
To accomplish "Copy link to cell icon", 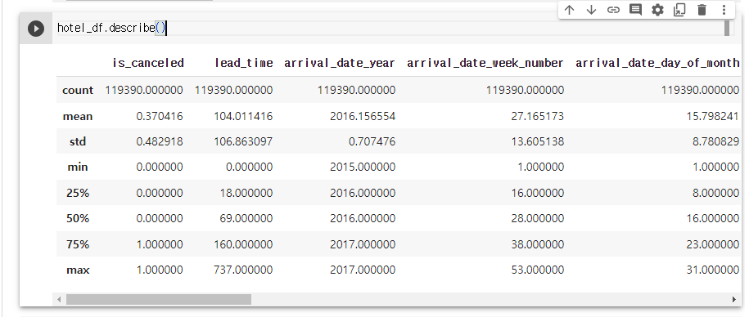I will pos(613,10).
